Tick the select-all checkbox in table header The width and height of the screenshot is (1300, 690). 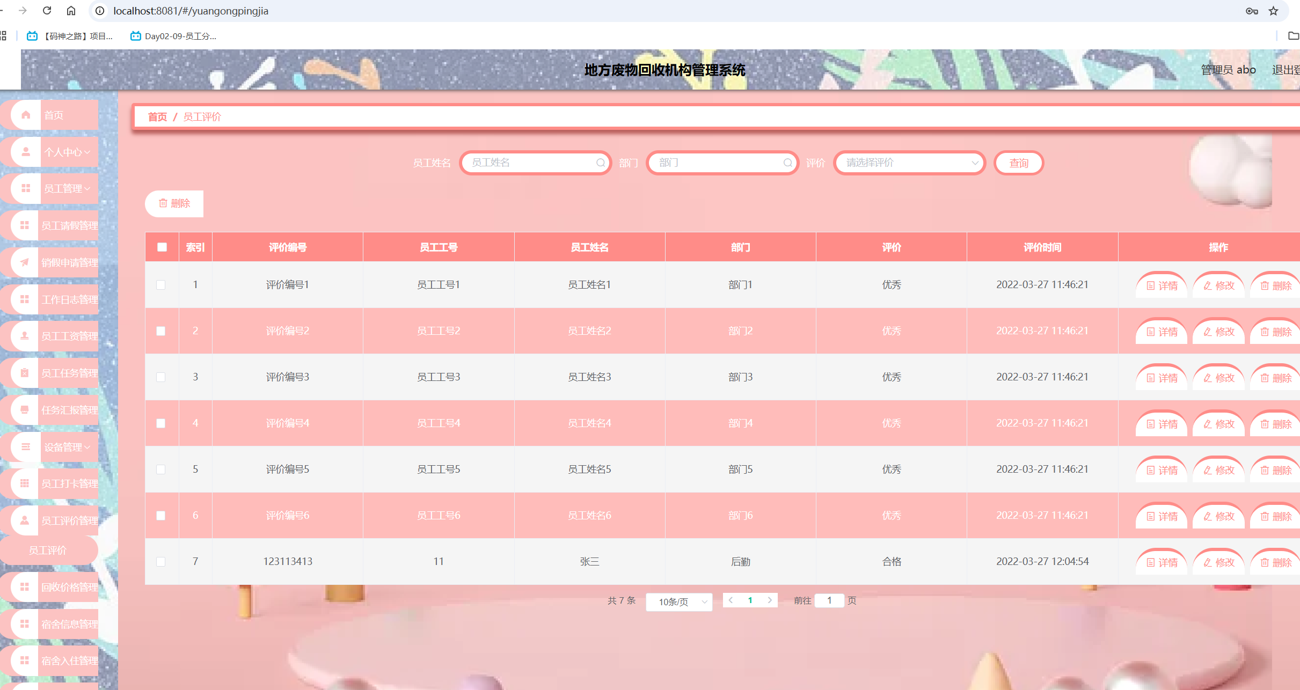coord(162,247)
